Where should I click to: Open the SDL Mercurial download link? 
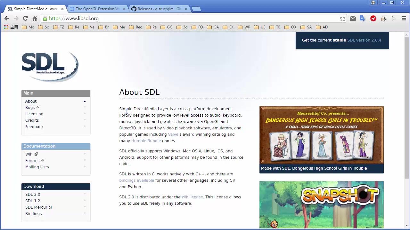coord(38,207)
